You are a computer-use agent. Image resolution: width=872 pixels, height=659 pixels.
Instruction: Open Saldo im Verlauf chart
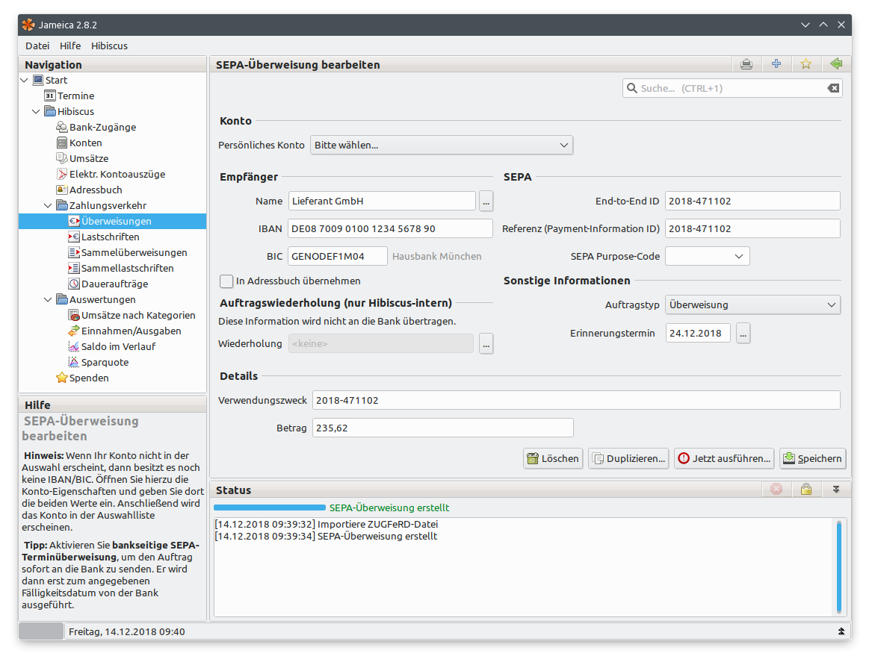(112, 346)
